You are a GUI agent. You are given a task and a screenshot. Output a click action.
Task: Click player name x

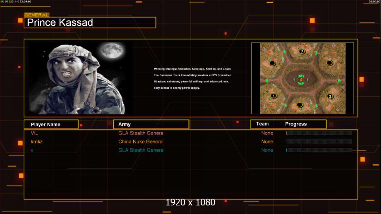point(32,150)
